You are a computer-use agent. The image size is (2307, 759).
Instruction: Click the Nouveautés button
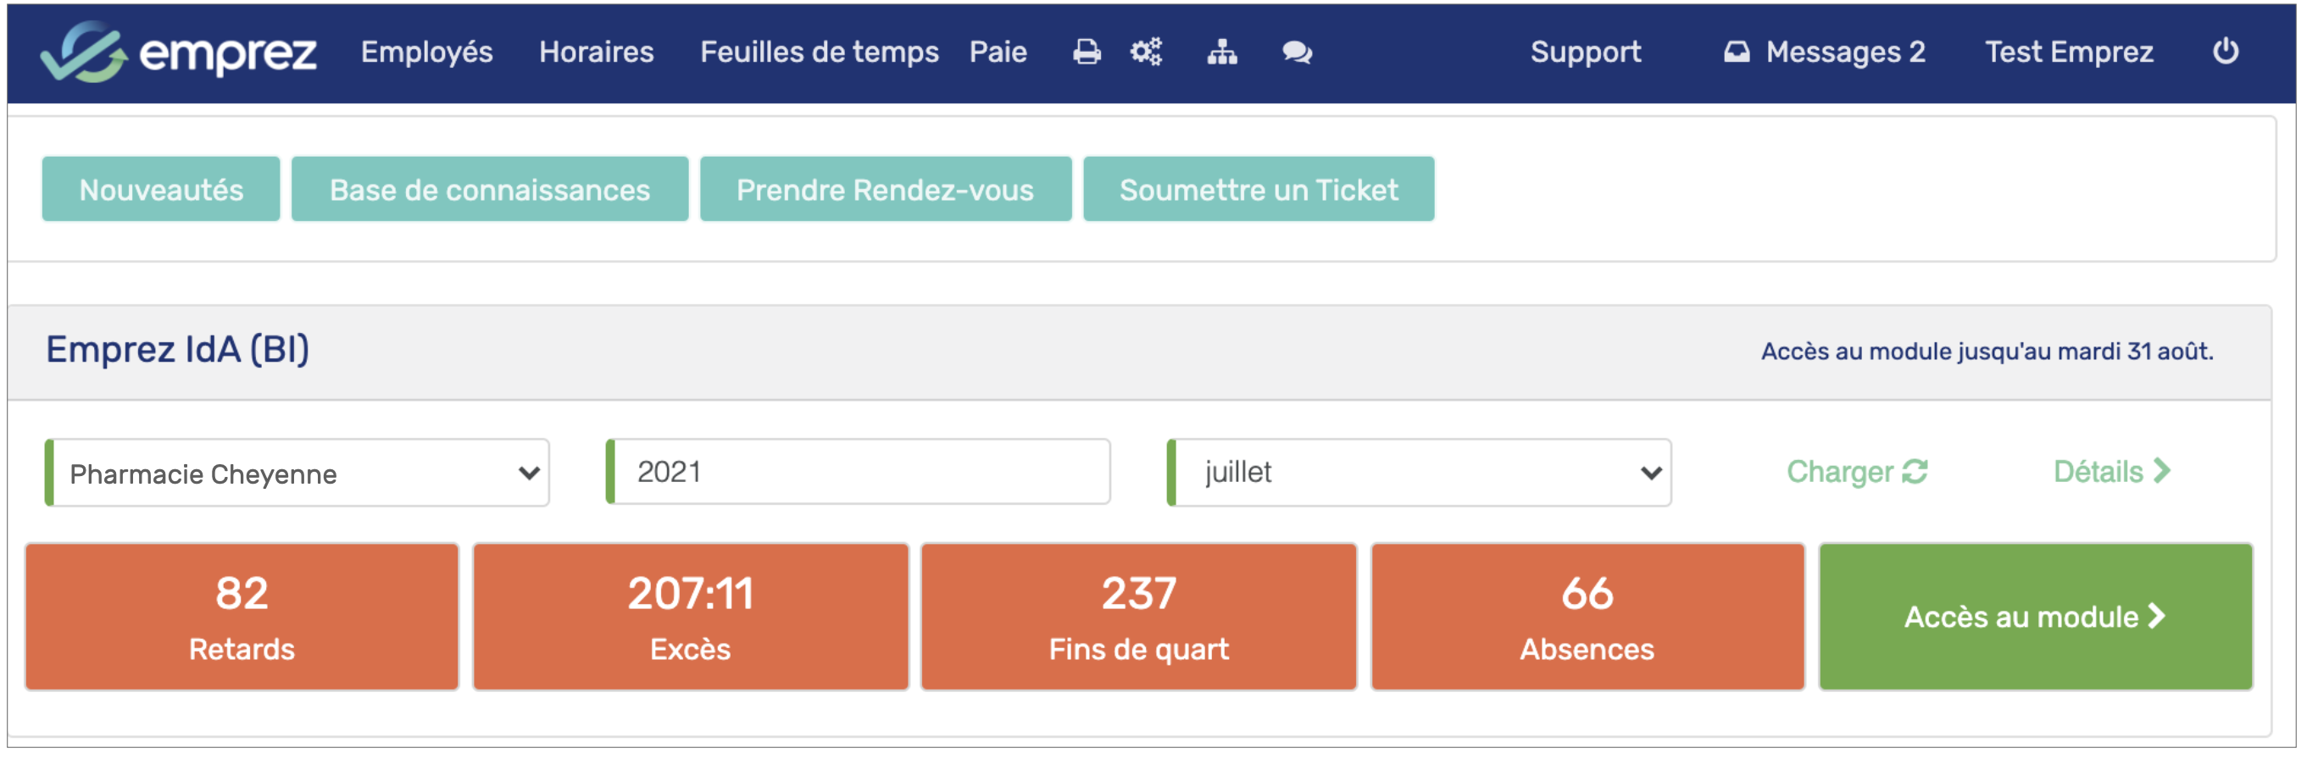(161, 190)
